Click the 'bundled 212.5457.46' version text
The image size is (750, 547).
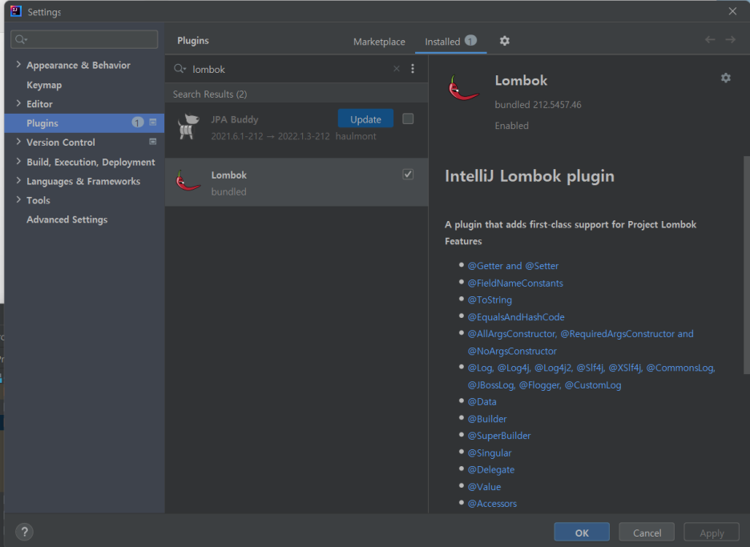(x=538, y=105)
